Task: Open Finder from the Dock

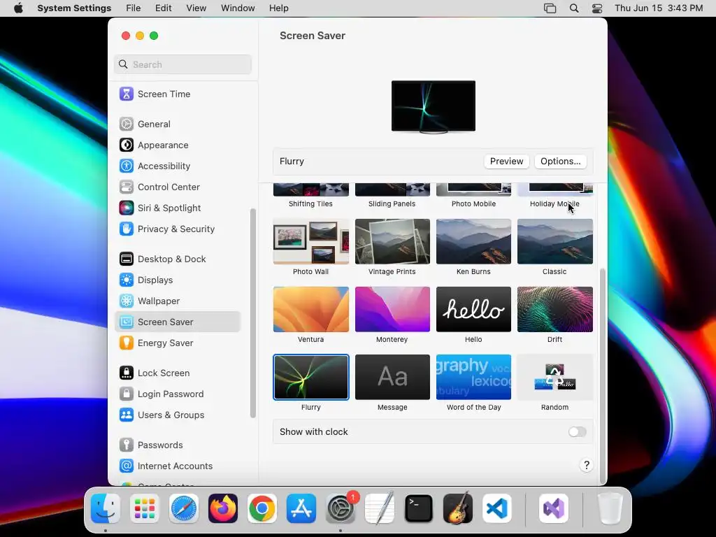Action: pyautogui.click(x=106, y=508)
